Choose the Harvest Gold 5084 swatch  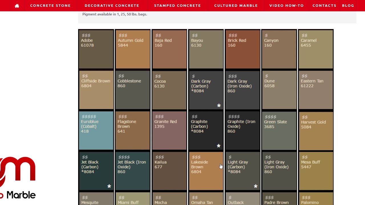click(x=316, y=130)
